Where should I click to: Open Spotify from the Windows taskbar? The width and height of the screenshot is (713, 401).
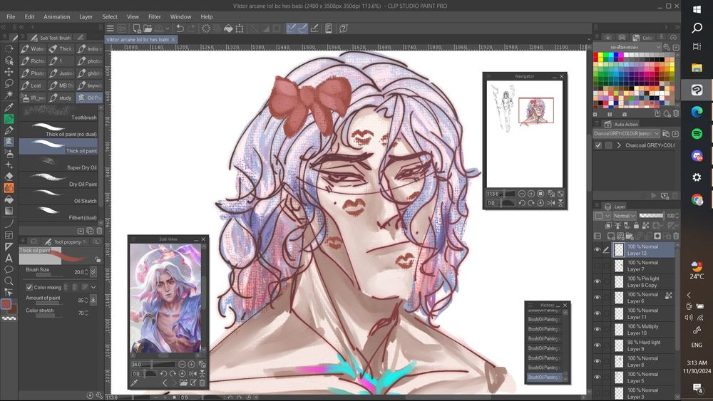(697, 134)
